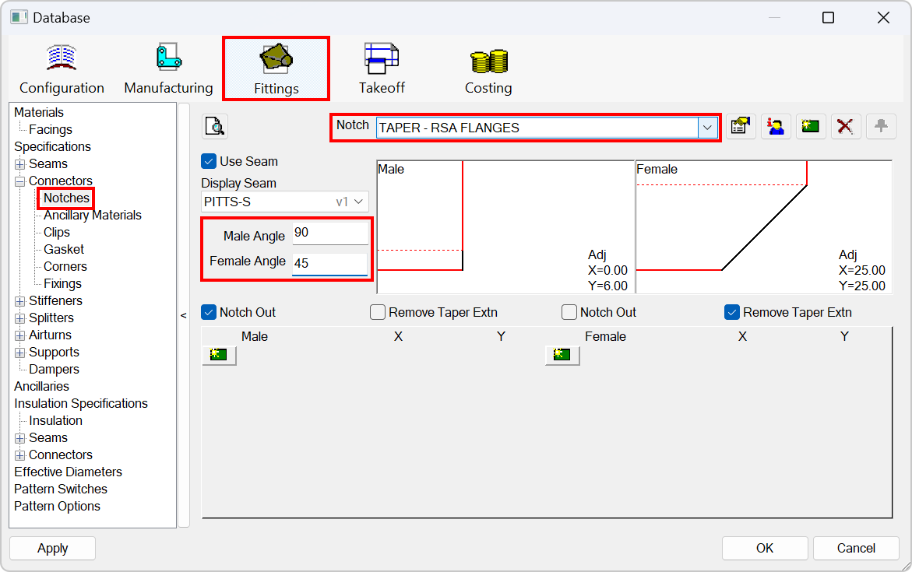
Task: Switch to the Fittings tab
Action: pyautogui.click(x=276, y=66)
